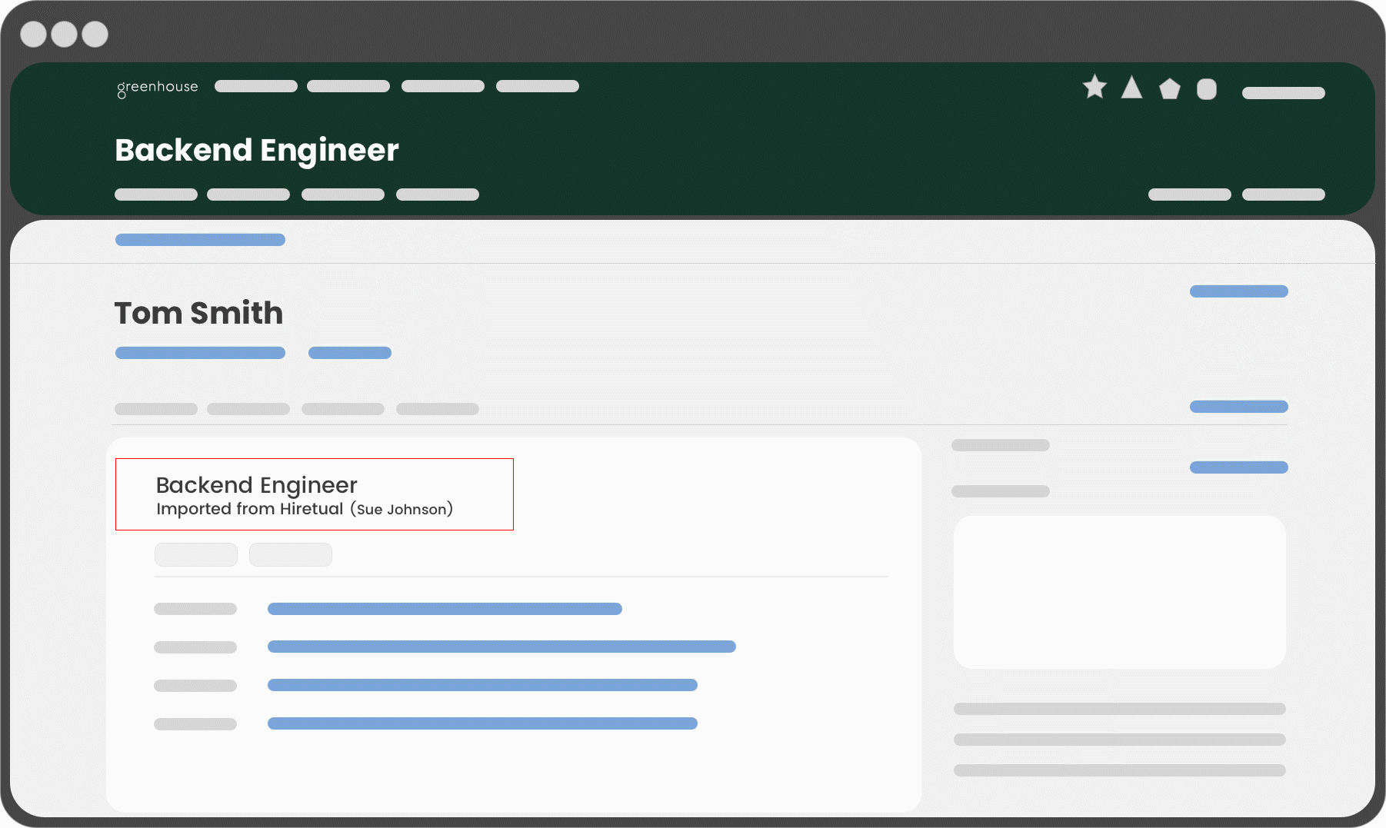Click the pentagon icon in header

coord(1170,89)
